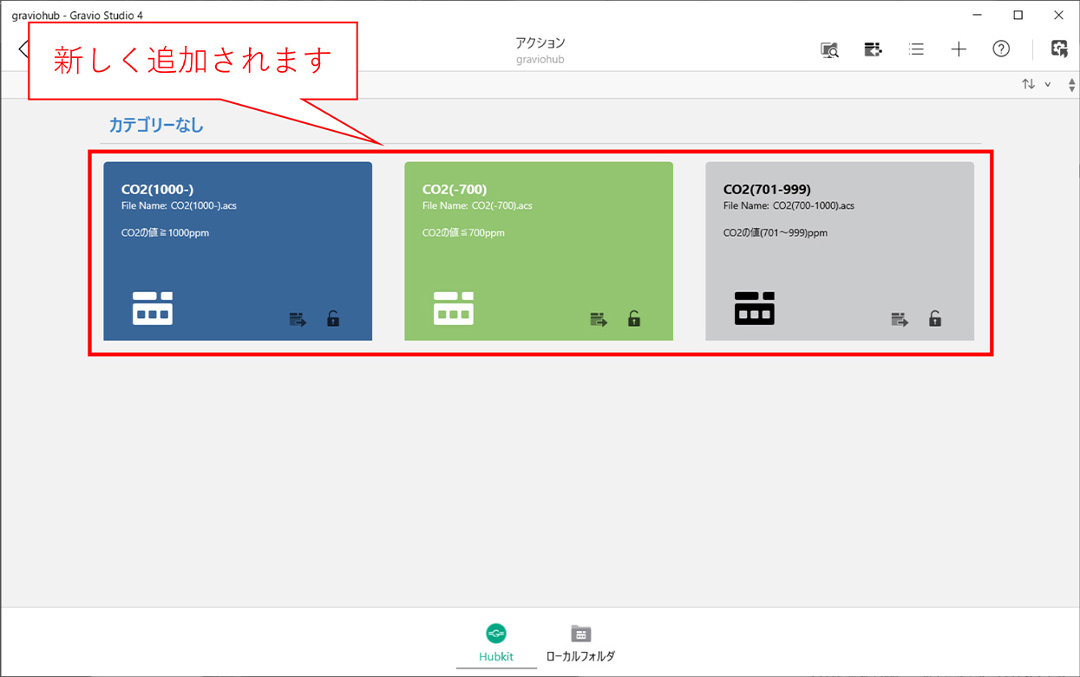The width and height of the screenshot is (1080, 677).
Task: Open the CO2(-700) action card
Action: pyautogui.click(x=539, y=251)
